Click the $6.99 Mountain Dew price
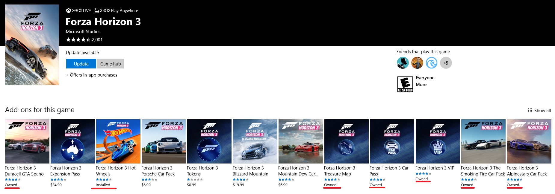The image size is (555, 194). (x=283, y=185)
